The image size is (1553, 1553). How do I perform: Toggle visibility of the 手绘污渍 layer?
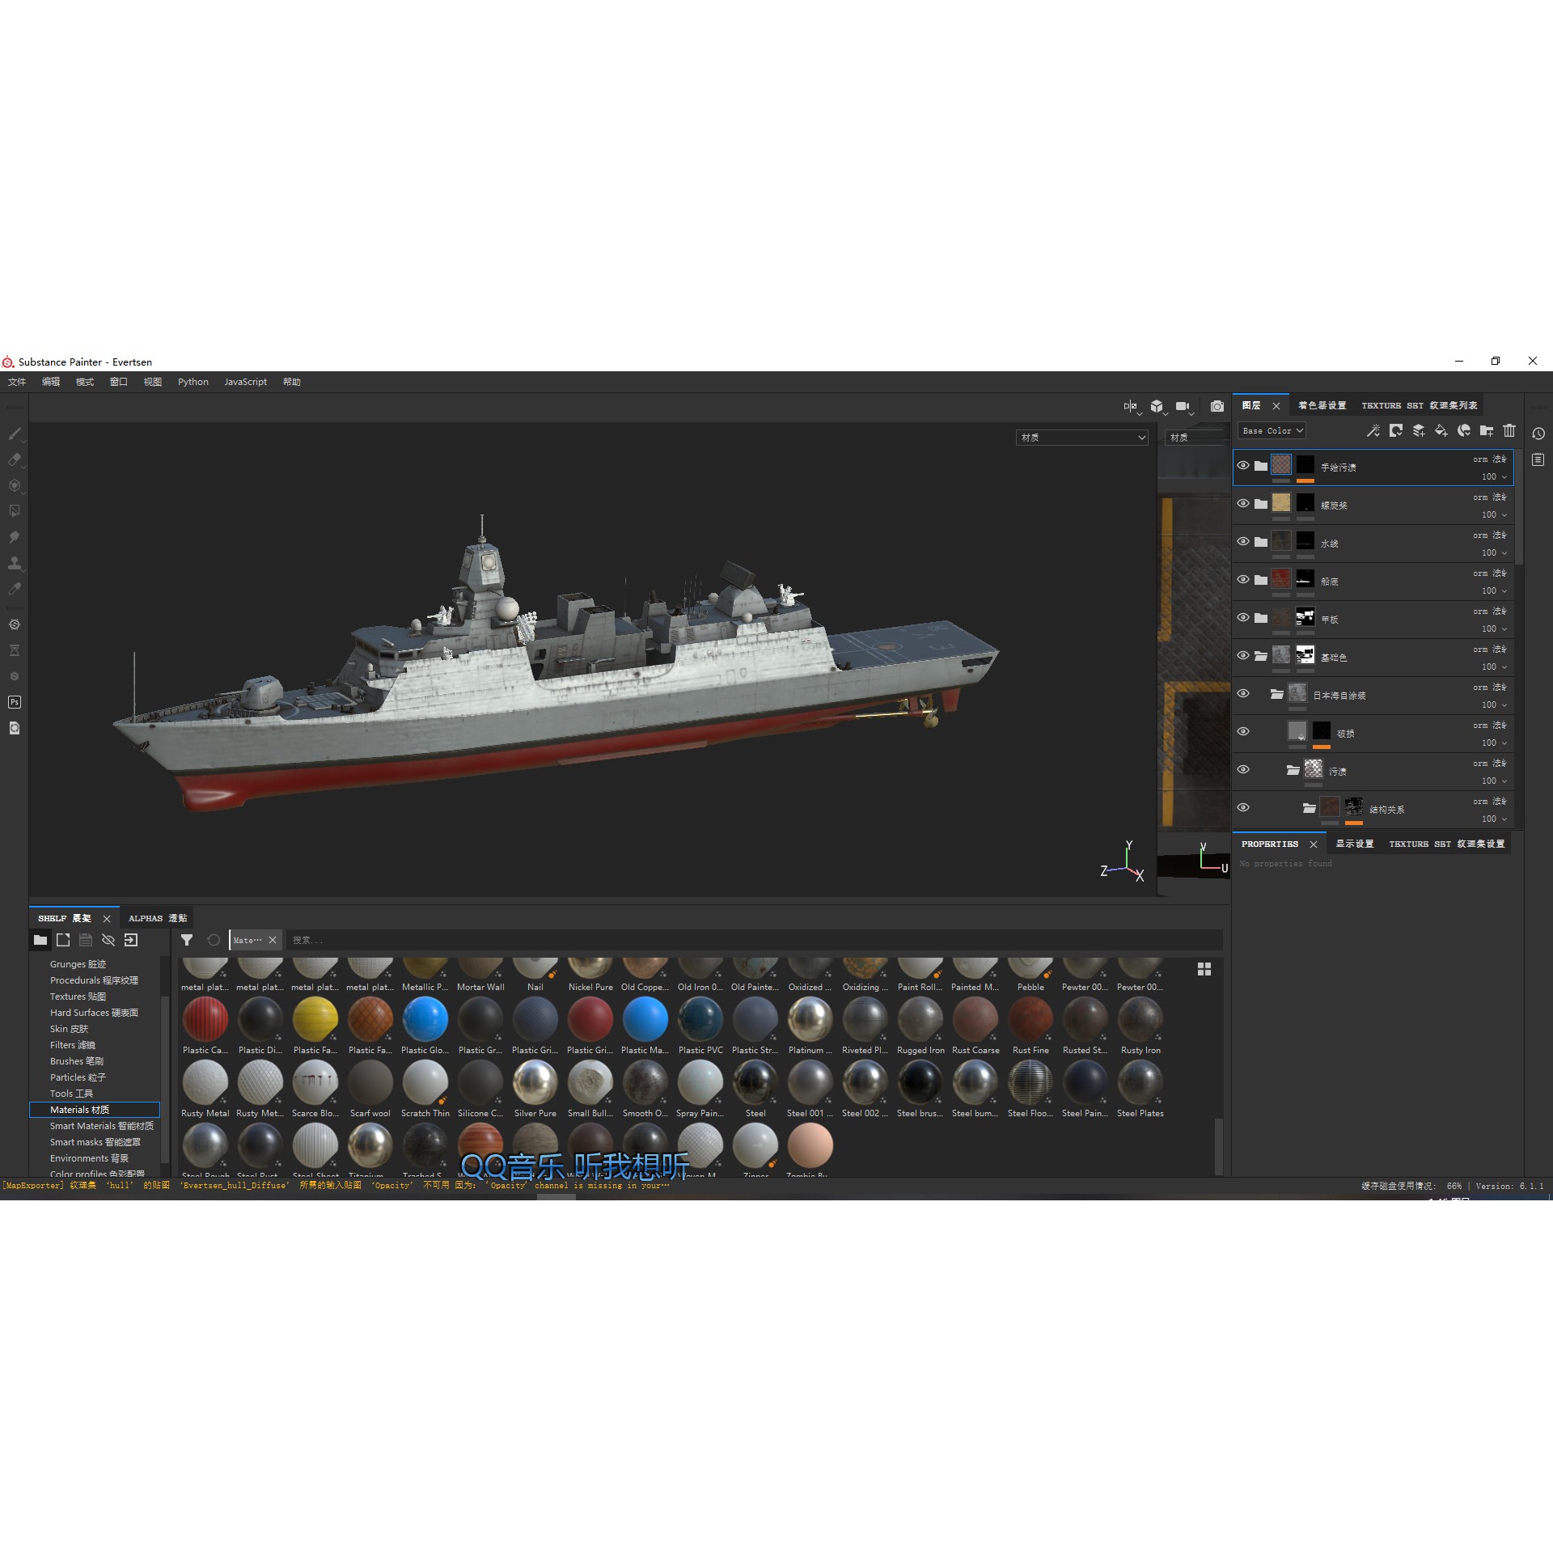click(1244, 466)
